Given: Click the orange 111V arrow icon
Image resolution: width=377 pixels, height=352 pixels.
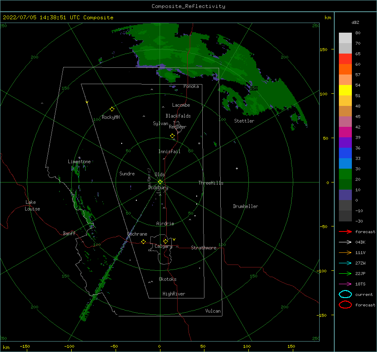Looking at the screenshot, I should pos(345,252).
